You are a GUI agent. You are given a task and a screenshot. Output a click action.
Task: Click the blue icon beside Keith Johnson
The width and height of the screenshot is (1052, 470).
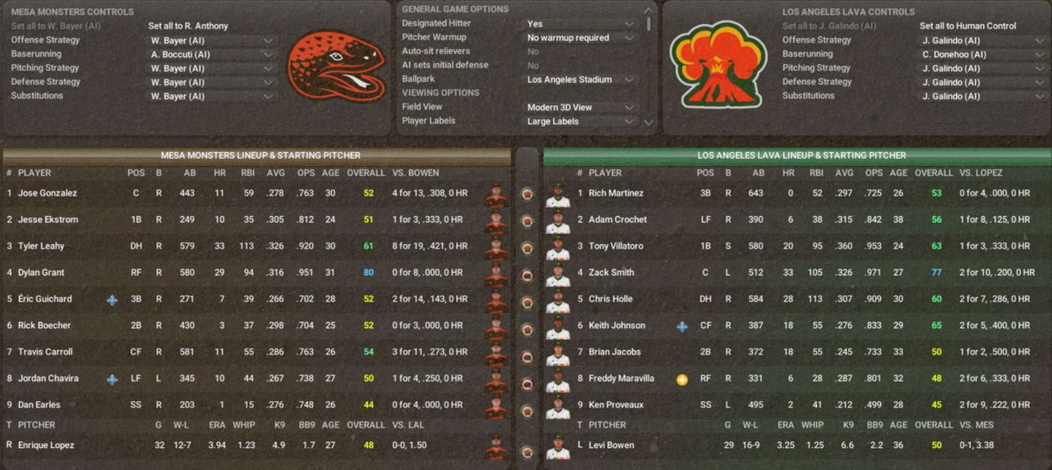point(682,326)
